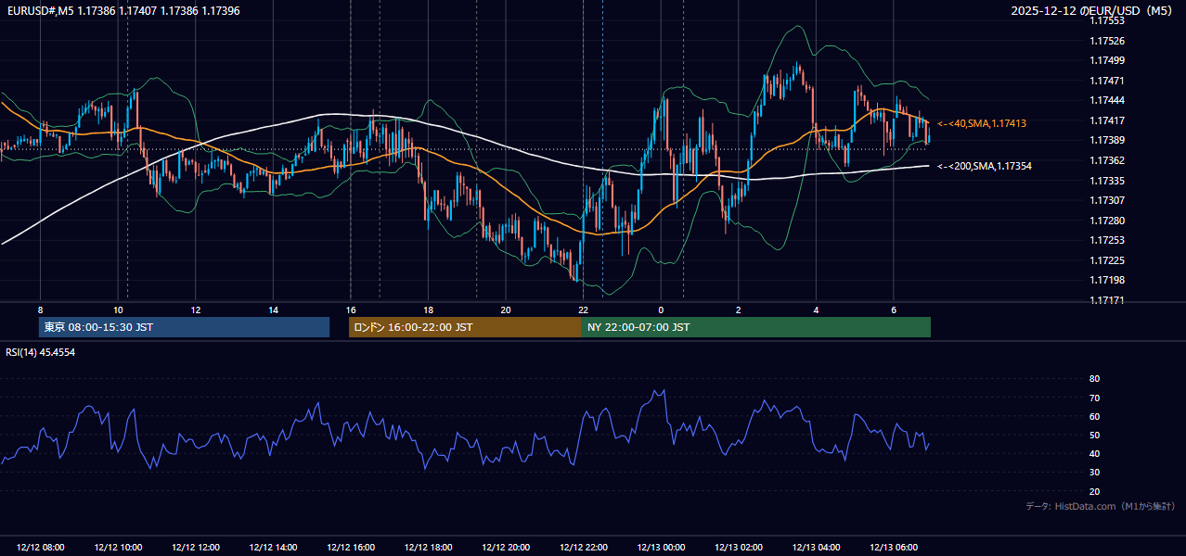The width and height of the screenshot is (1186, 556).
Task: Click RSI level 70 on axis
Action: pos(1094,398)
